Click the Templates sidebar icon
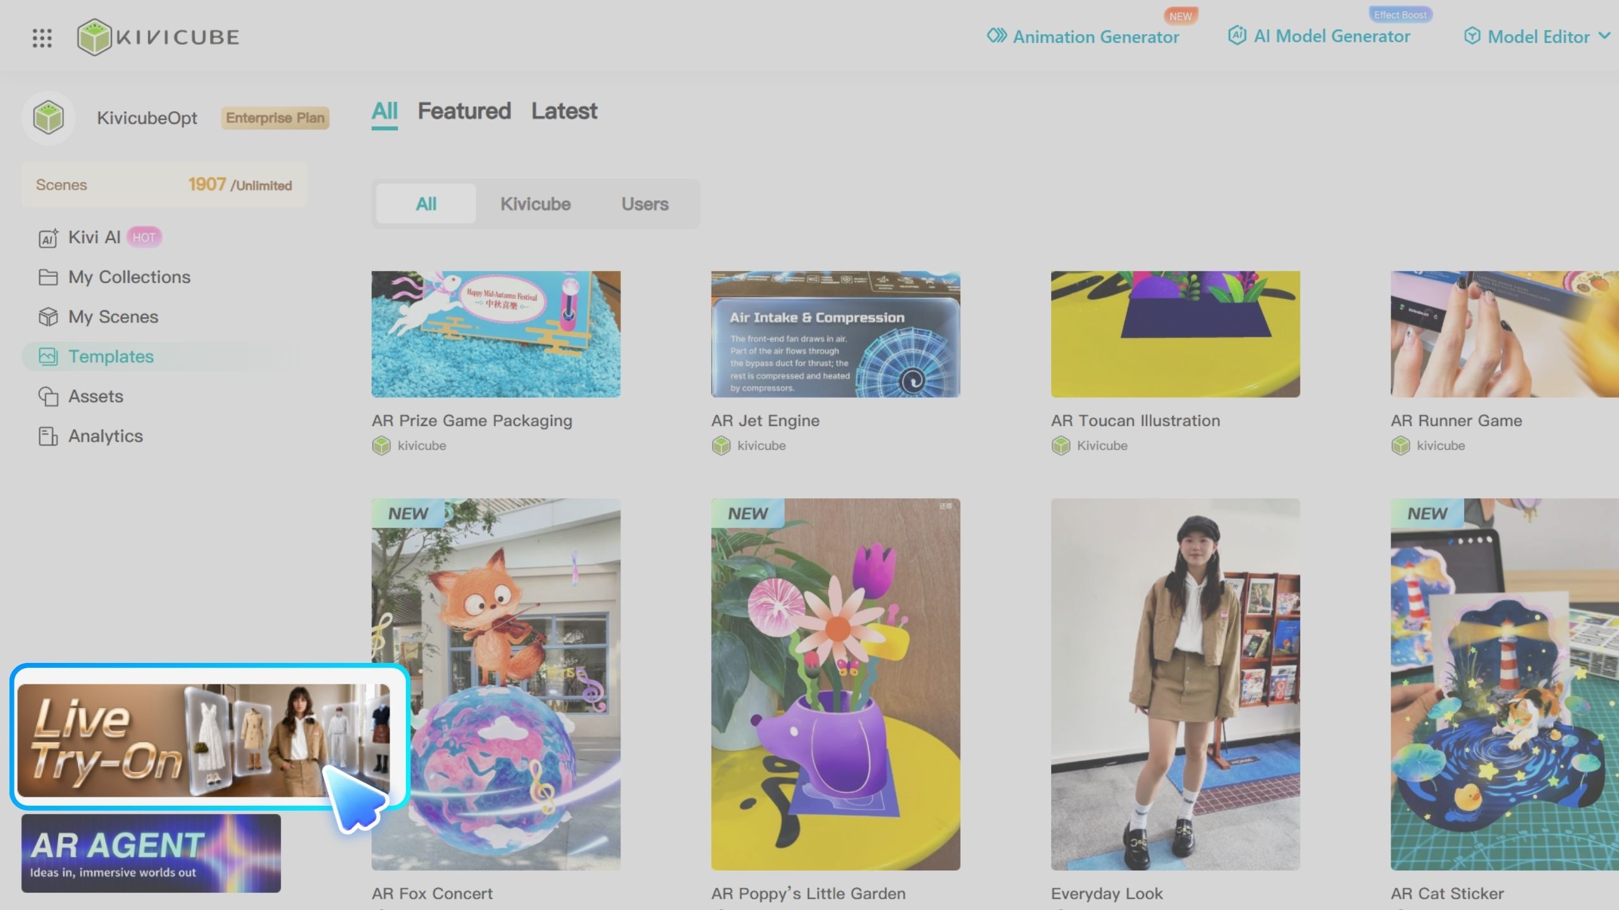 point(48,356)
